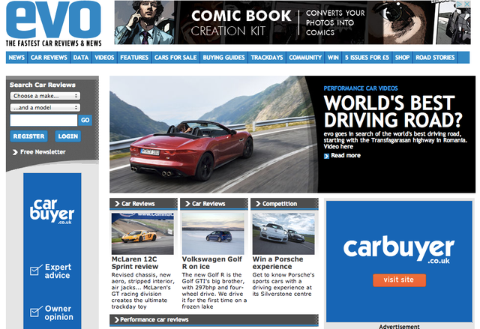
Task: Click the large carbuyer.co.uk logo ad
Action: [x=399, y=250]
